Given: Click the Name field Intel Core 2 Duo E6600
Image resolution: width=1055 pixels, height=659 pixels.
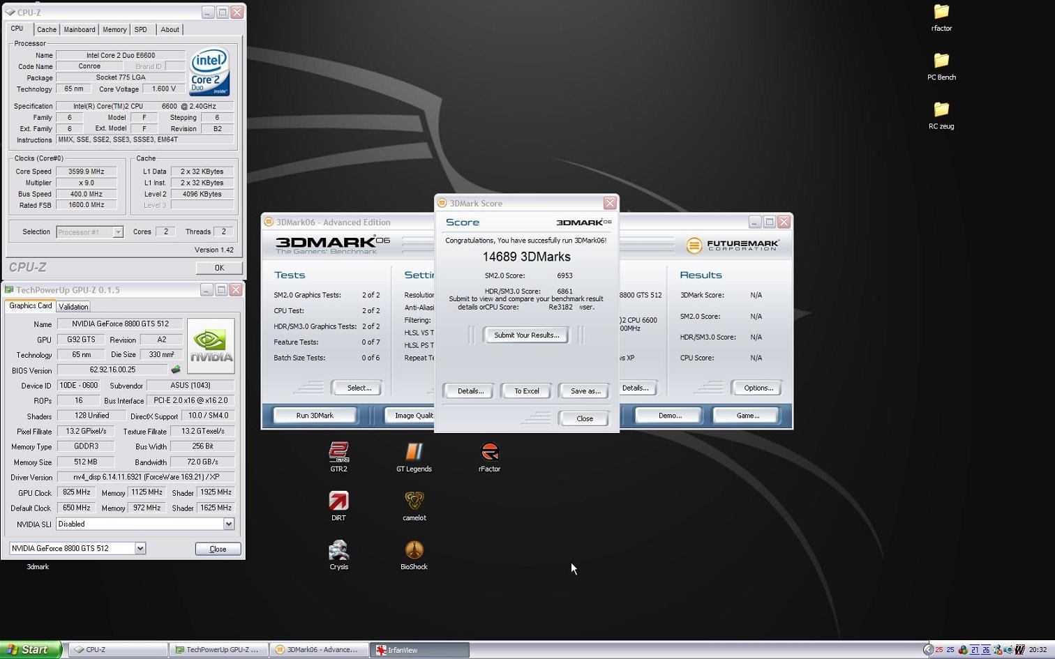Looking at the screenshot, I should coord(121,55).
